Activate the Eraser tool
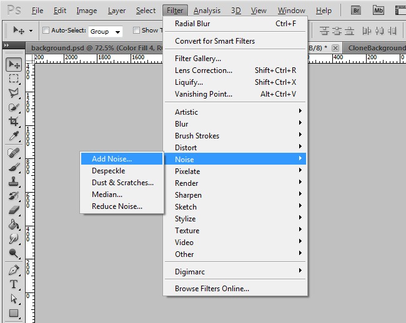This screenshot has width=406, height=323. click(14, 210)
